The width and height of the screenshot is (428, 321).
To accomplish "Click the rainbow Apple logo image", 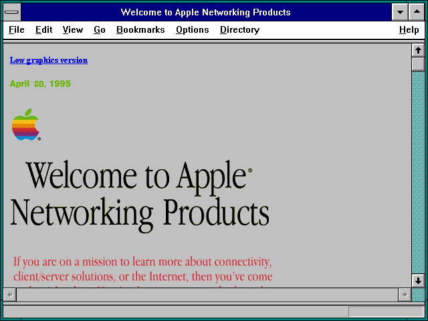I will 26,125.
